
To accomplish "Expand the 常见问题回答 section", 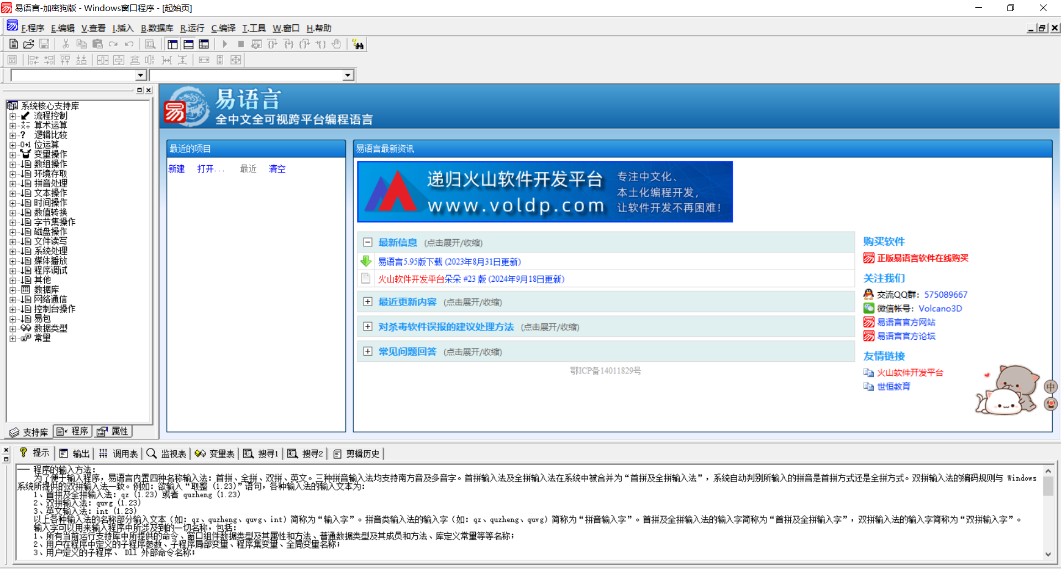I will (367, 351).
